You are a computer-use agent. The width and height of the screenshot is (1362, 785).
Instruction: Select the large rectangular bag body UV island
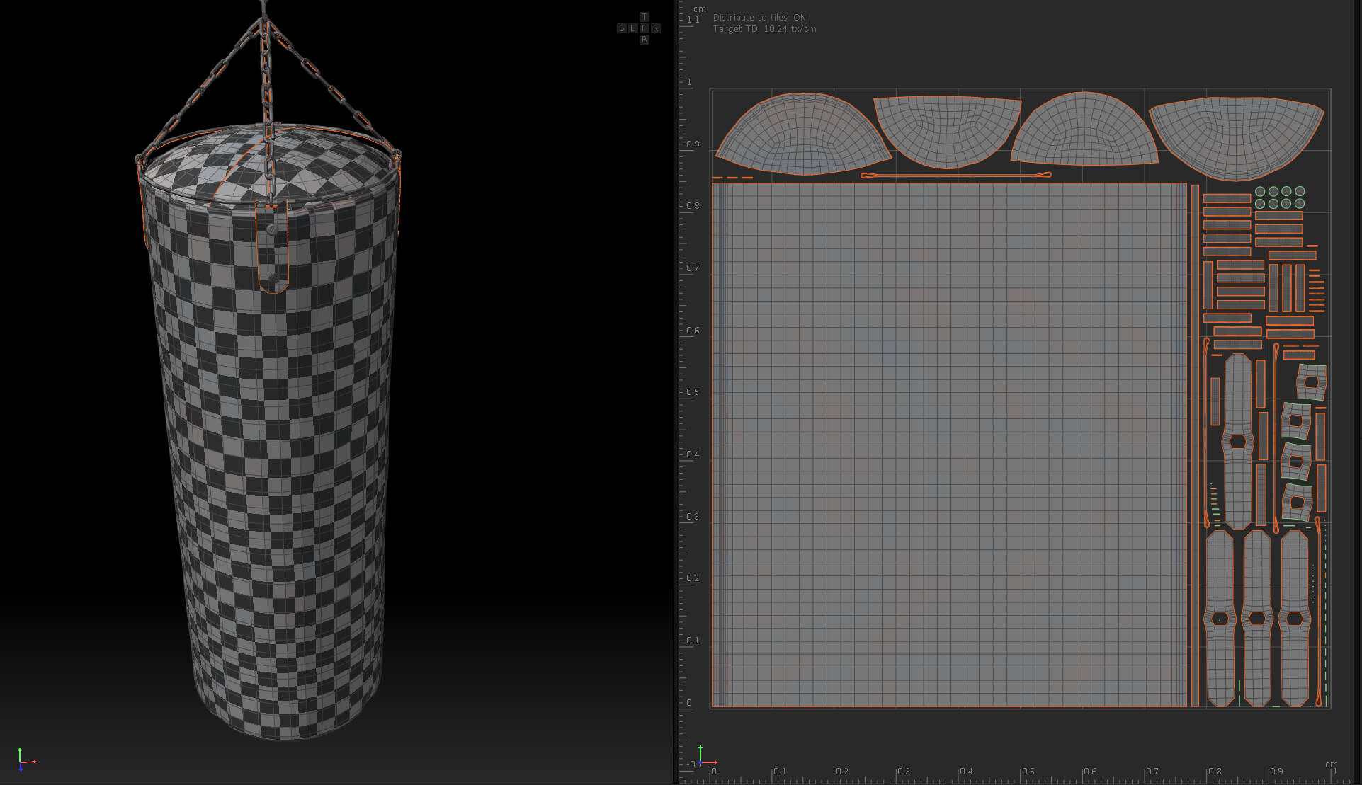[949, 445]
